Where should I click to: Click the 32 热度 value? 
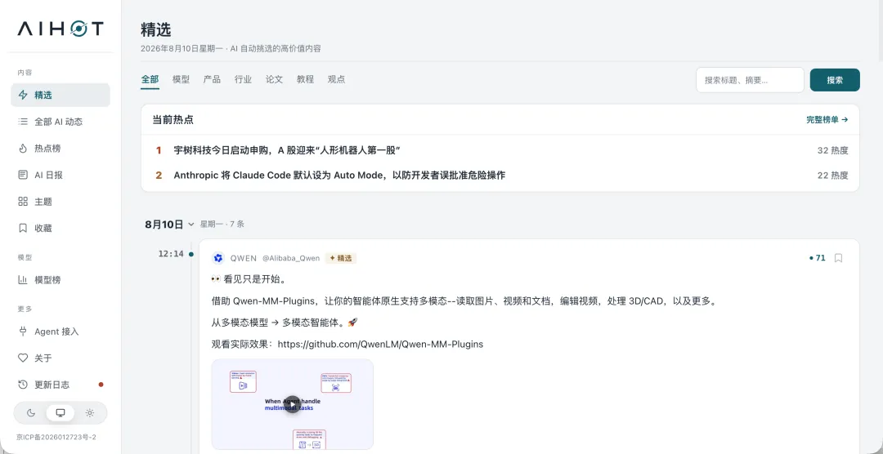[832, 150]
